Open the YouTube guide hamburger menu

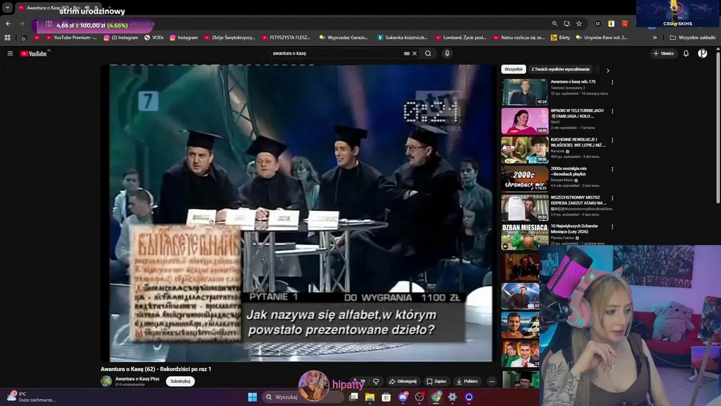(x=10, y=54)
